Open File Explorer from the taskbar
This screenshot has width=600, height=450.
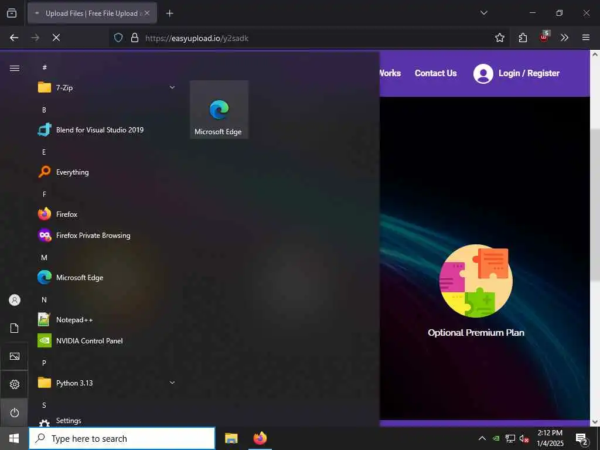(x=231, y=438)
